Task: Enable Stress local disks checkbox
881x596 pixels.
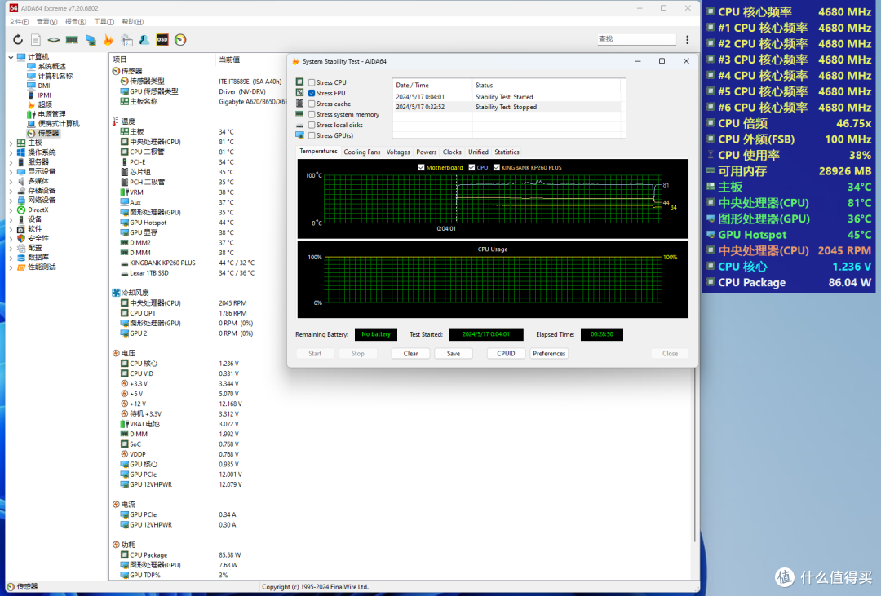Action: [312, 126]
